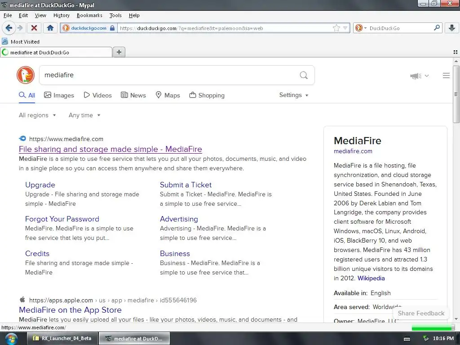Open the Bookmarks menu
Screen dimensions: 460x345
pos(89,15)
